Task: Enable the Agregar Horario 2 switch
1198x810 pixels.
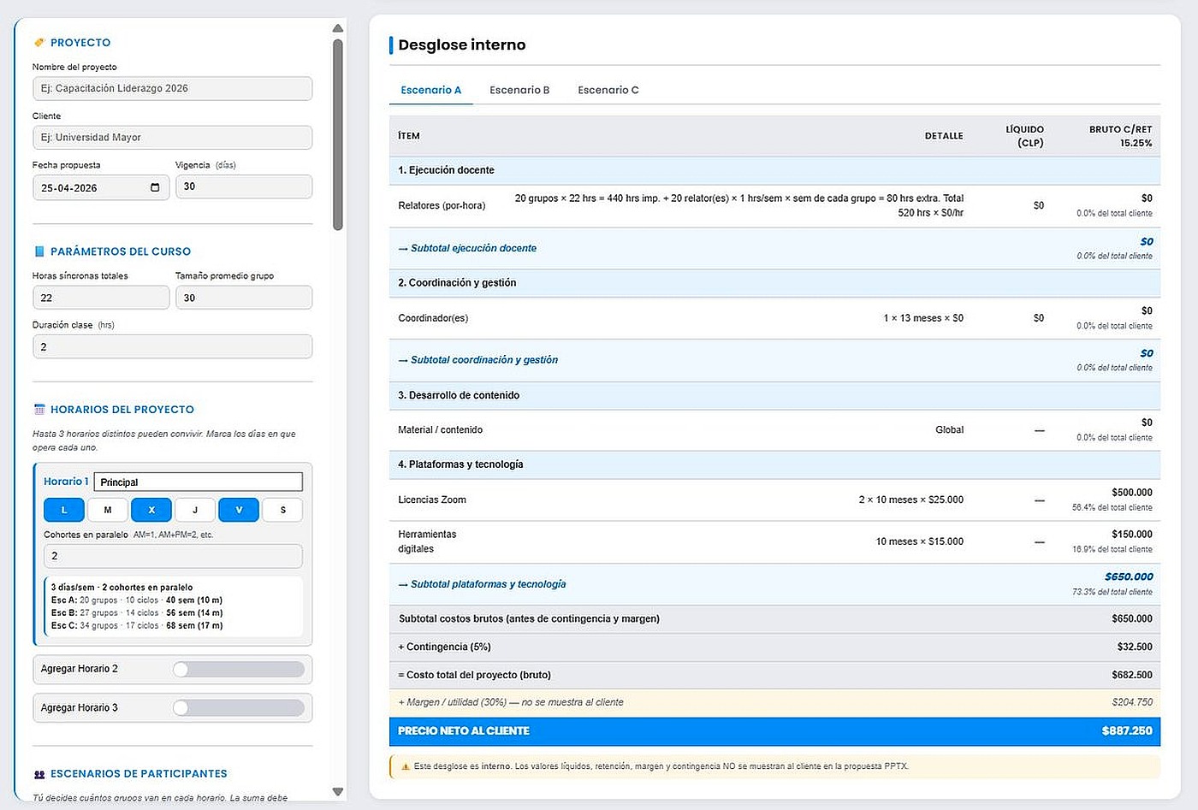Action: [x=239, y=669]
